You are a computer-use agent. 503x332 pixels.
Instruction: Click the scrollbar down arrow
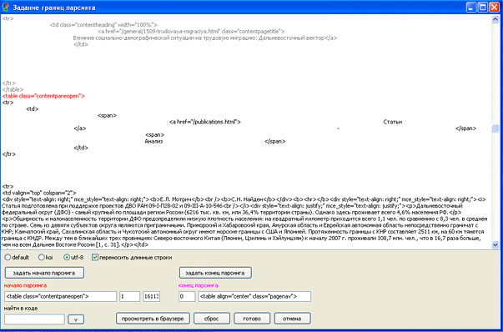[x=495, y=244]
